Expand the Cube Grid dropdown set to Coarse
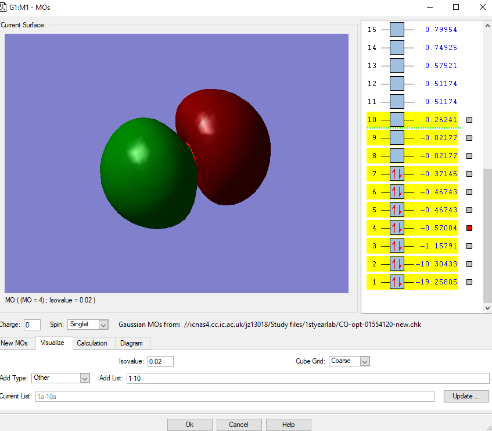 point(349,361)
